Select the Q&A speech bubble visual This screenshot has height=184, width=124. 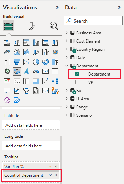pyautogui.click(x=7, y=91)
